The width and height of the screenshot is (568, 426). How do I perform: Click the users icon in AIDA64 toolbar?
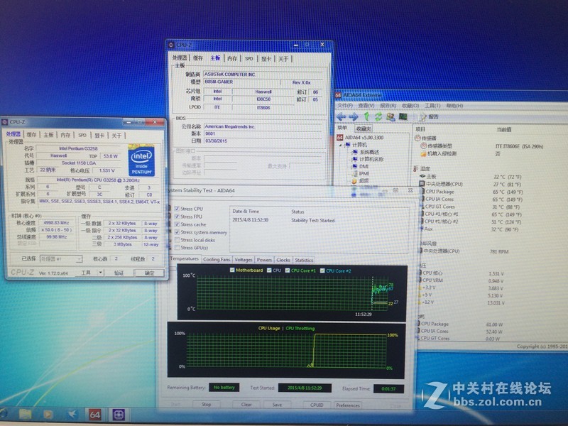(x=390, y=116)
